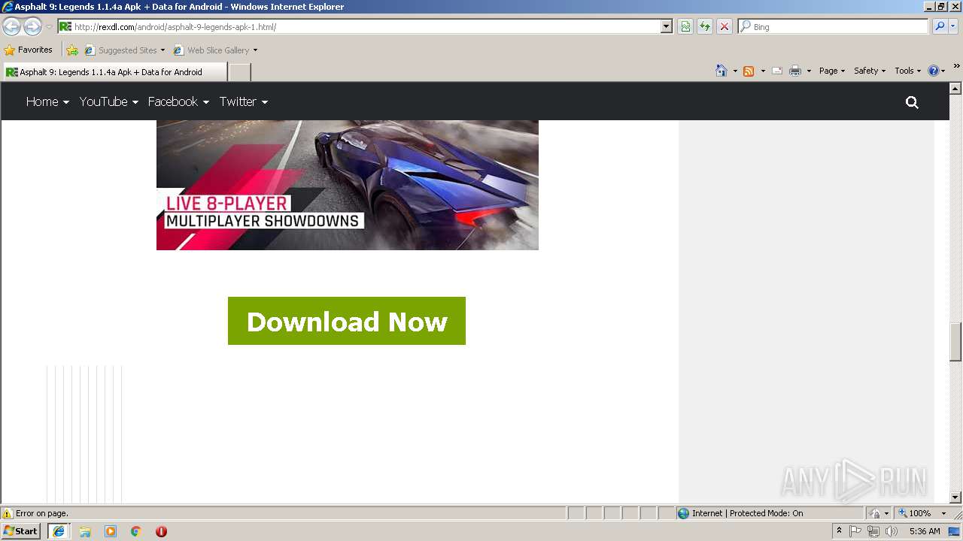Select the Asphalt 9 Legends browser tab
Screen dimensions: 963x541
tap(114, 72)
